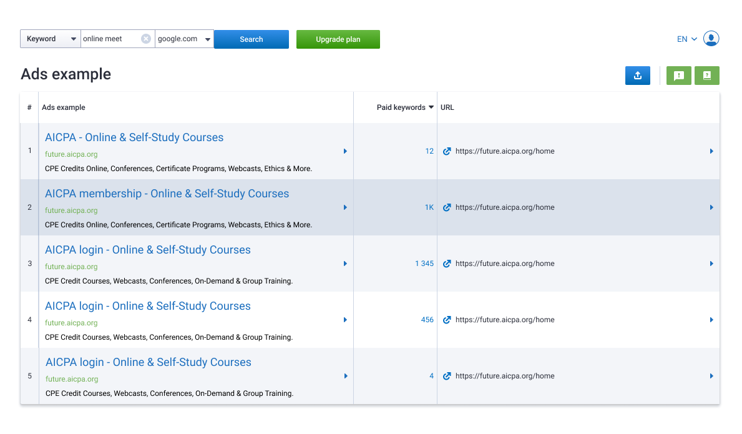Open the EN language selector
This screenshot has height=434, width=742.
pos(686,39)
